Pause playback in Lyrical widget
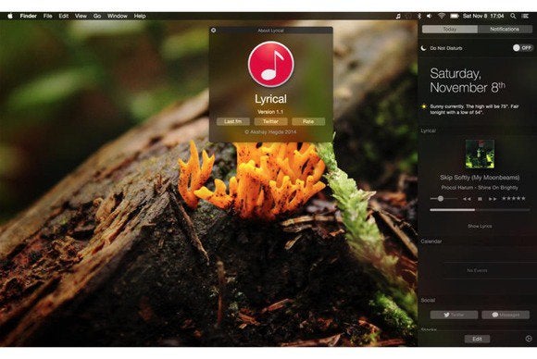 [480, 199]
